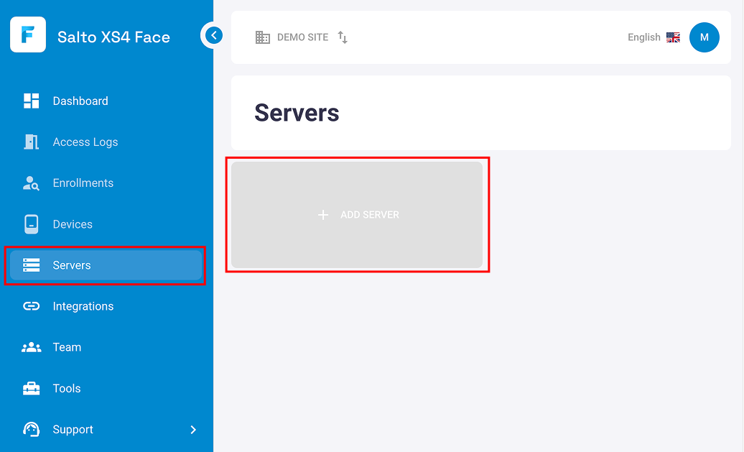Click the Access Logs door icon

pos(32,142)
